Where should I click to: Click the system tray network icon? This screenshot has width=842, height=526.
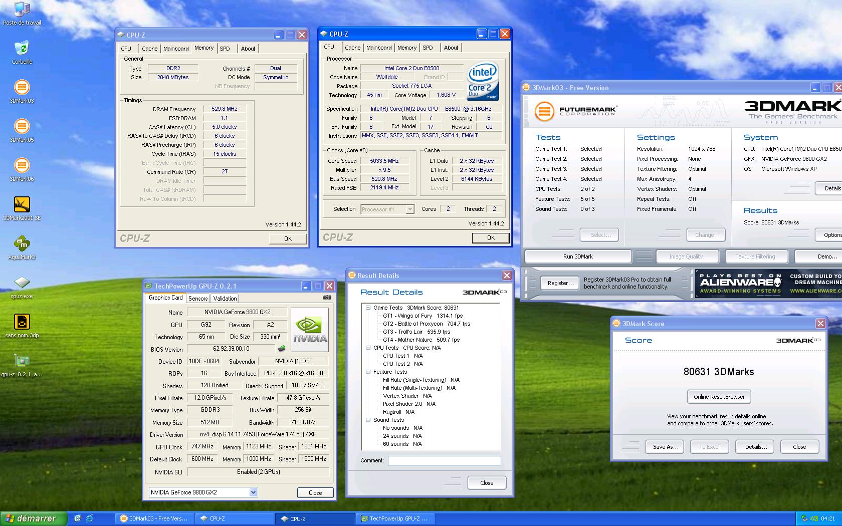805,518
